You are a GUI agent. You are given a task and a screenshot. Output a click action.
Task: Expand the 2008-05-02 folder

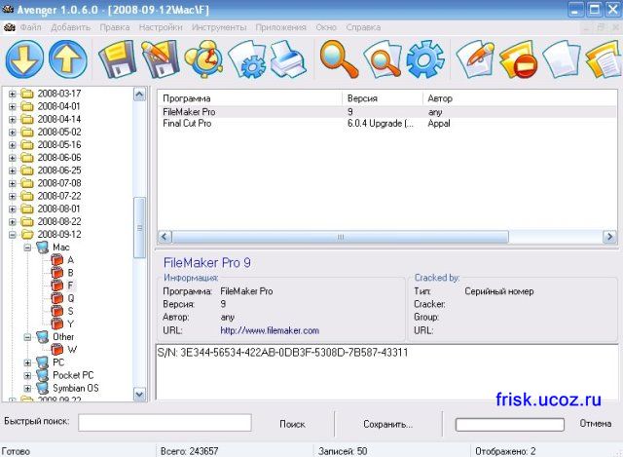tap(13, 133)
